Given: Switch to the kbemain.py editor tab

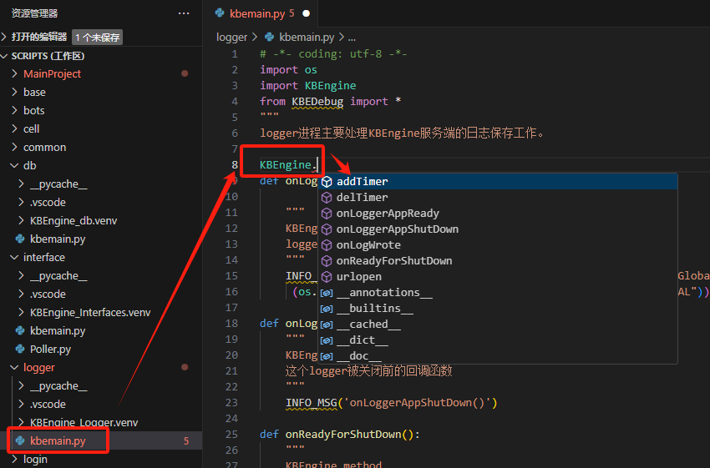Looking at the screenshot, I should pyautogui.click(x=261, y=13).
